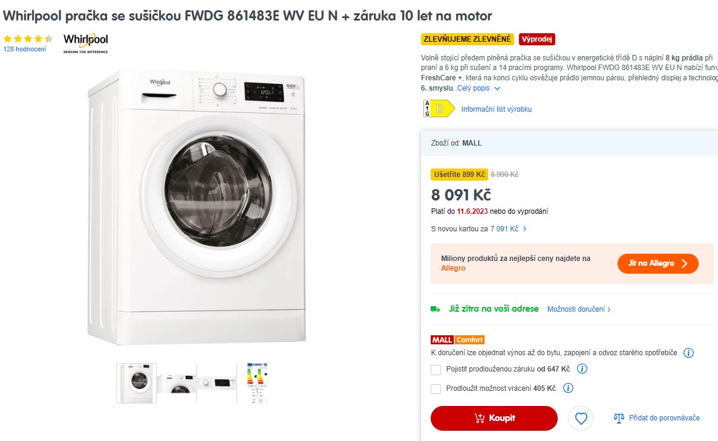Expand new card price 7 091 Kč offer

click(508, 229)
